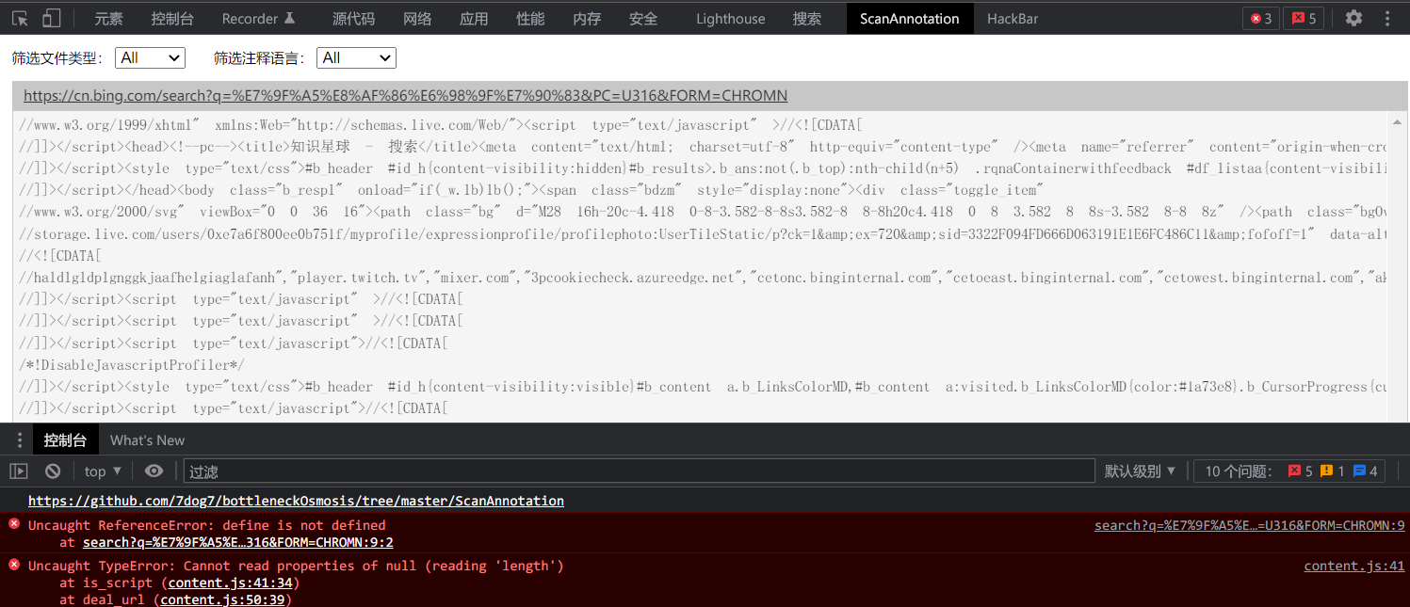Open the DevTools three-dot customize menu

click(1387, 18)
